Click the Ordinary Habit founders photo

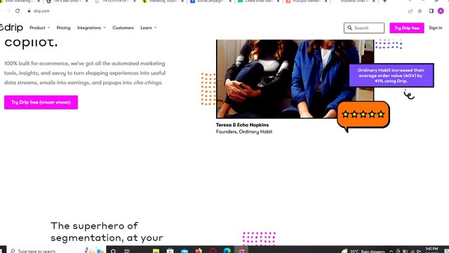click(x=295, y=79)
